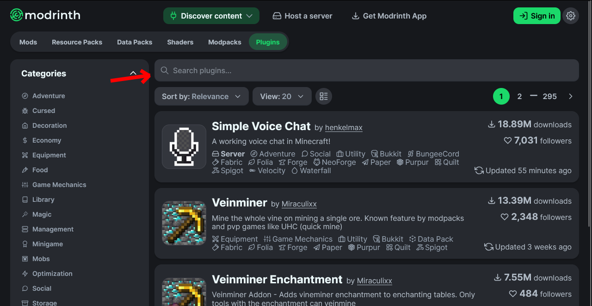Click the Simple Voice Chat microphone icon
The width and height of the screenshot is (592, 306).
[x=184, y=147]
